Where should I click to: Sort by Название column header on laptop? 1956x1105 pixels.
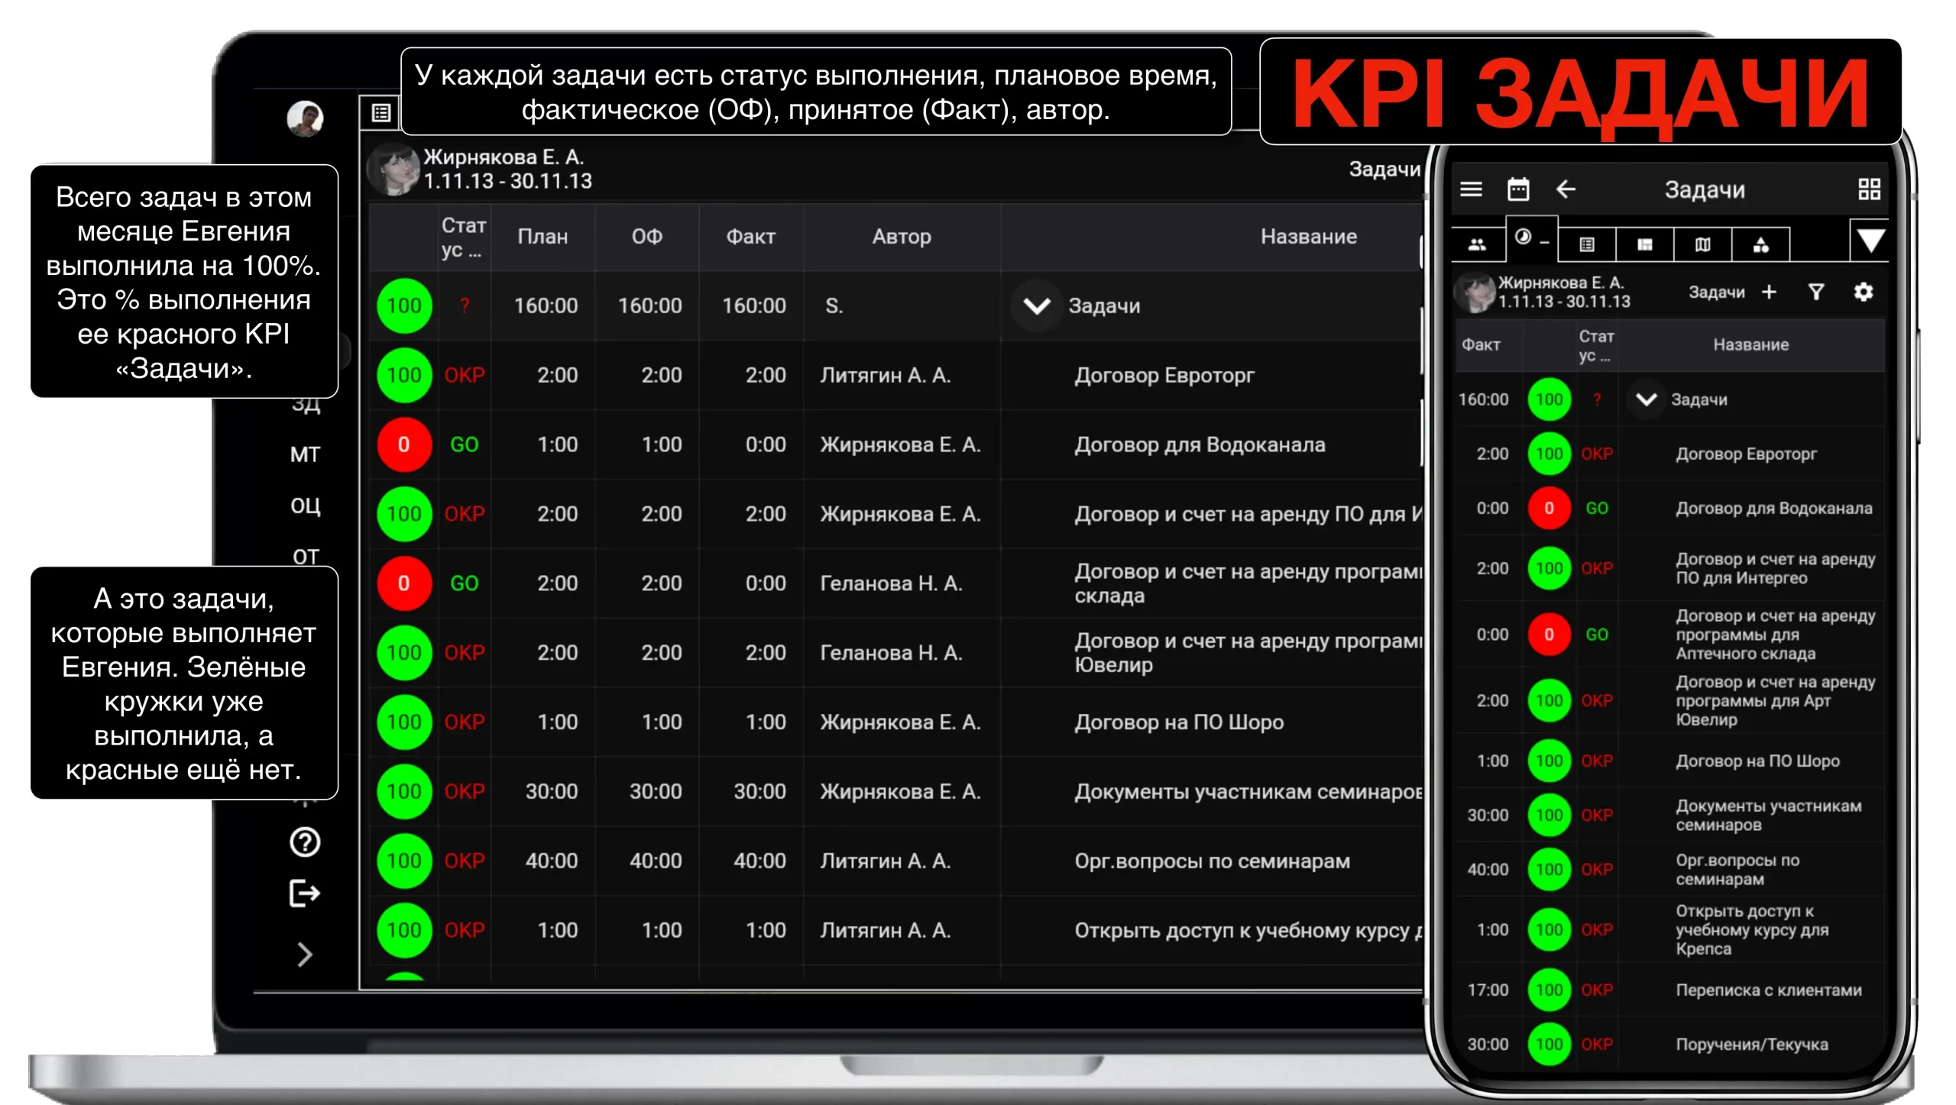pyautogui.click(x=1308, y=237)
